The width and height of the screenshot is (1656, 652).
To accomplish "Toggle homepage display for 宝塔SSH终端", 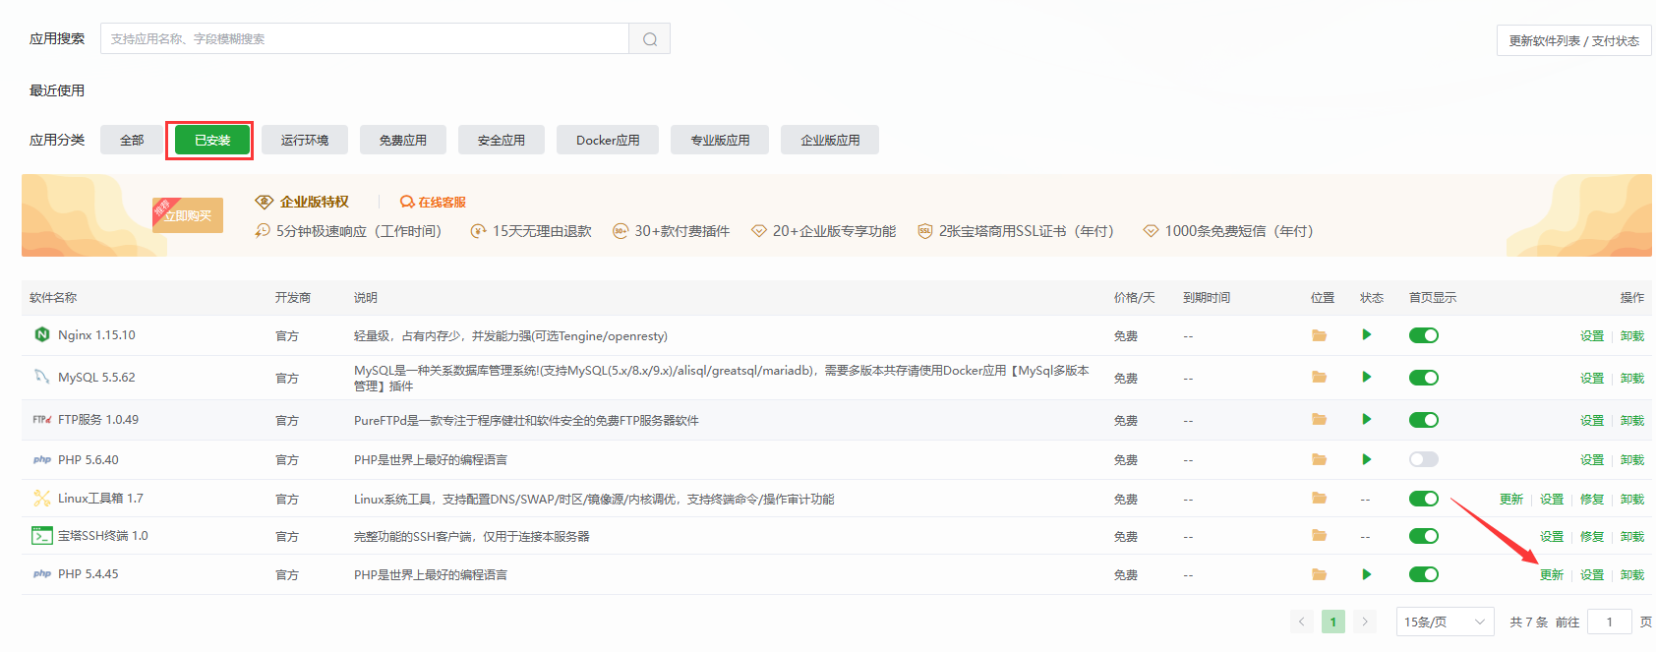I will tap(1424, 536).
